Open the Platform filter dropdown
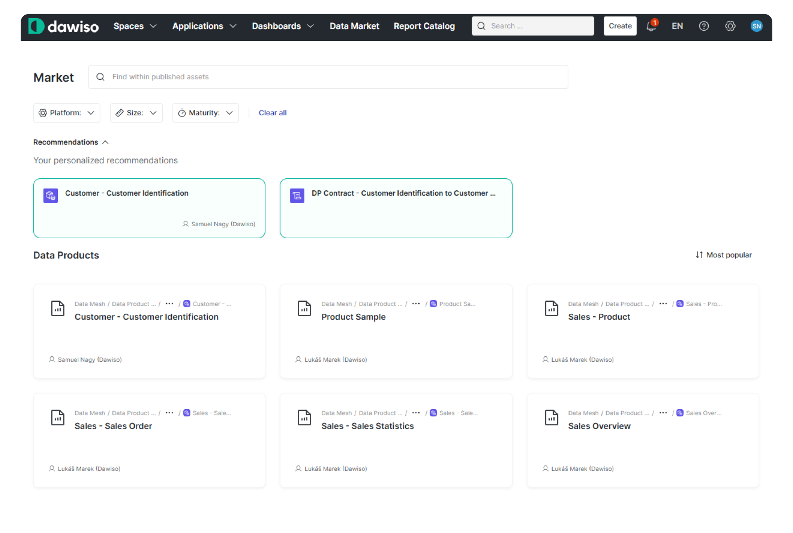793x533 pixels. (66, 113)
